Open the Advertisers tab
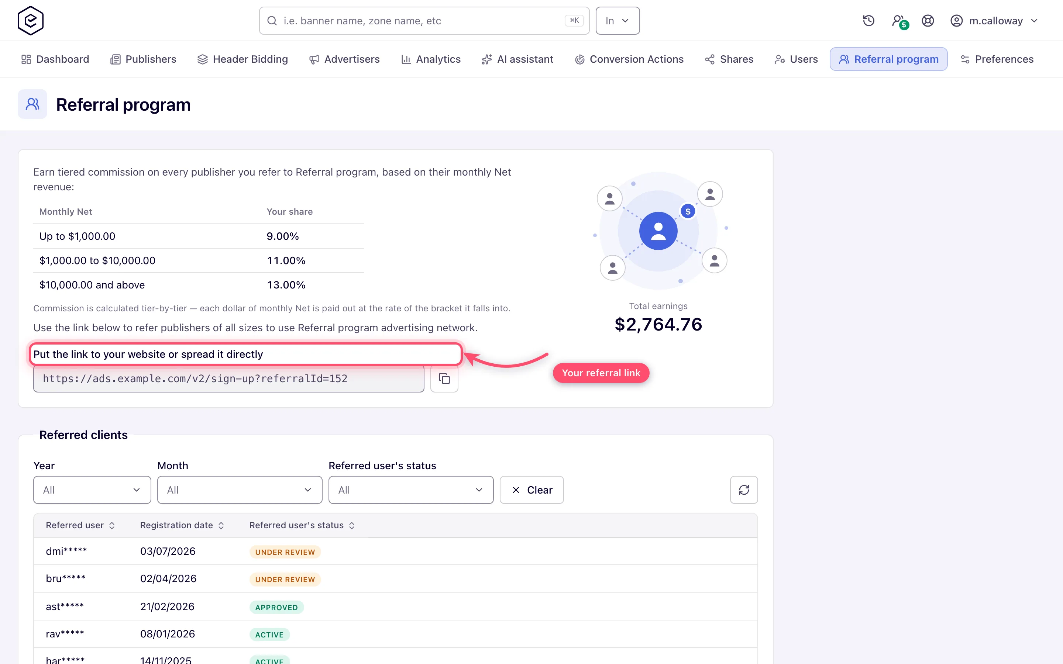 [344, 59]
